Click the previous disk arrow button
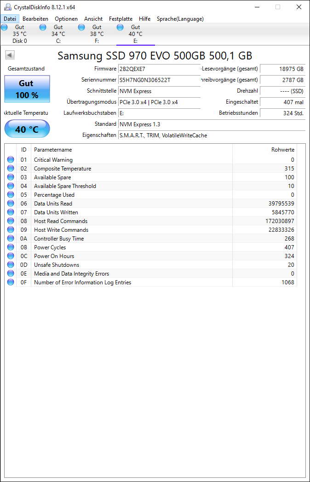Screen dimensions: 310x482 pos(10,55)
